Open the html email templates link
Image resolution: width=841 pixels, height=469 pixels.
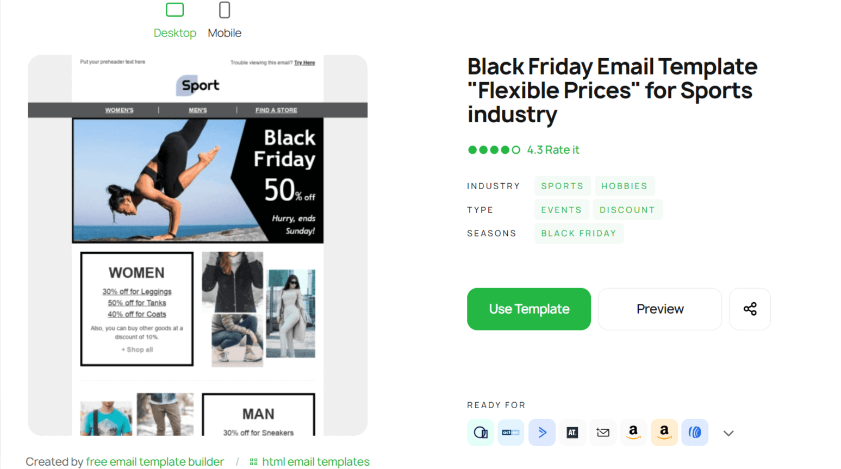point(315,461)
